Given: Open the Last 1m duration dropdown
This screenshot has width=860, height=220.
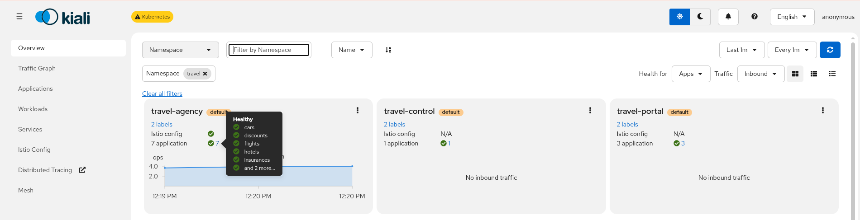Looking at the screenshot, I should 741,50.
